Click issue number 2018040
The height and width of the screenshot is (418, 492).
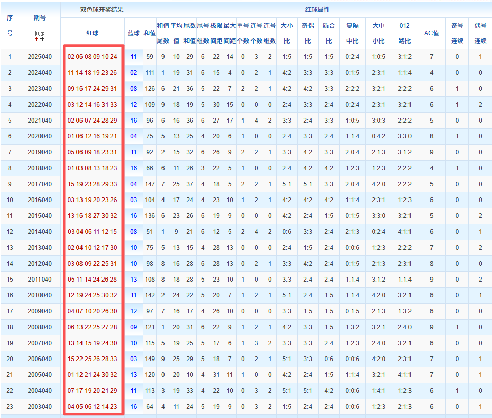pos(39,168)
